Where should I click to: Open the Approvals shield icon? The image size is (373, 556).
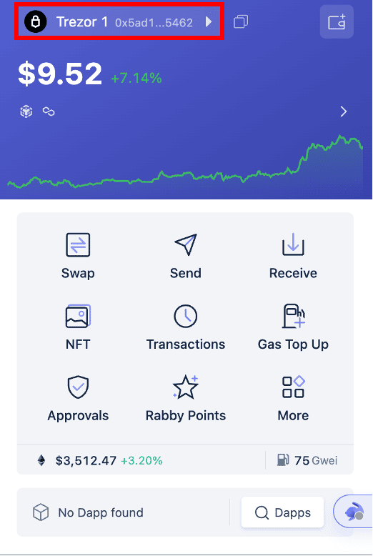78,387
